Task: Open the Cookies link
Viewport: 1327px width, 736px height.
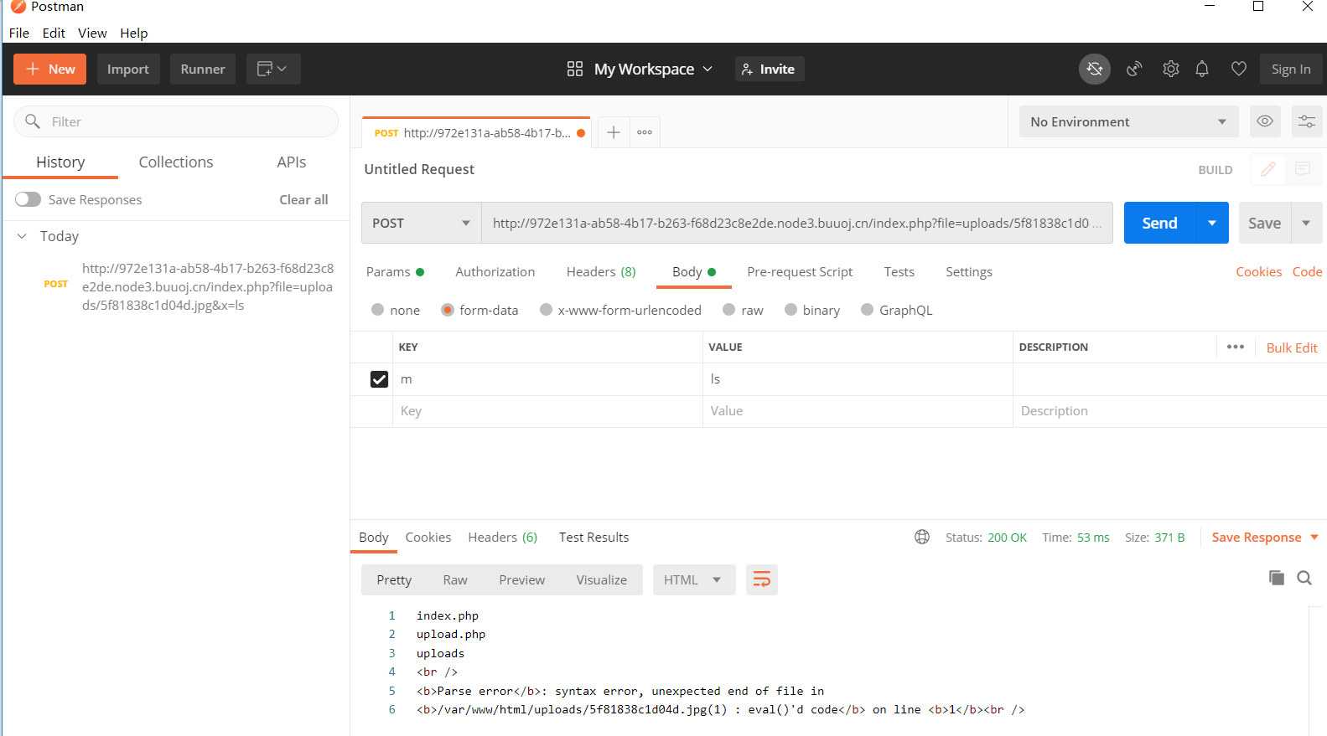Action: 1258,271
